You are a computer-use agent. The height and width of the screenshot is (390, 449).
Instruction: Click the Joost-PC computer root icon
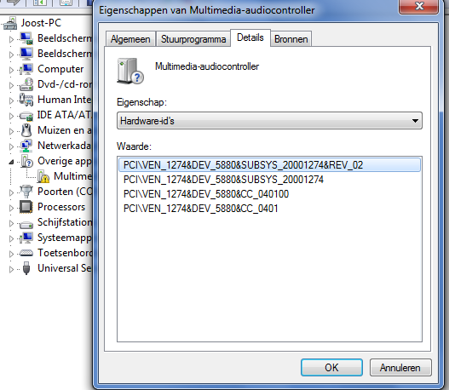tap(10, 24)
